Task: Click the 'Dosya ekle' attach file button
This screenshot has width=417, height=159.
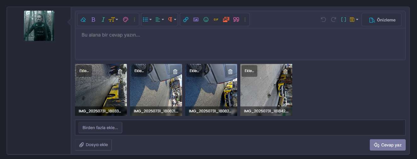Action: point(93,145)
